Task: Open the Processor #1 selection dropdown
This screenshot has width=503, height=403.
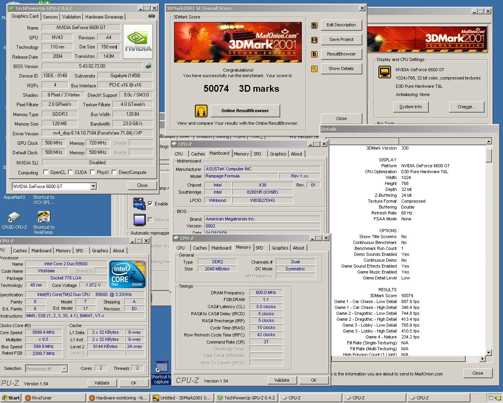Action: (x=64, y=368)
